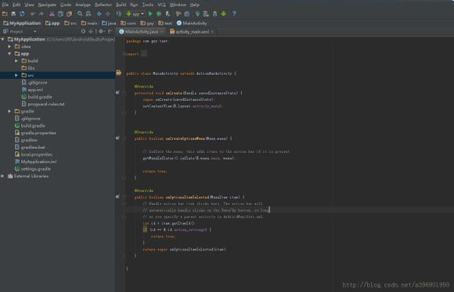Collapse the app module node
Viewport: 454px width, 292px height.
tap(9, 54)
